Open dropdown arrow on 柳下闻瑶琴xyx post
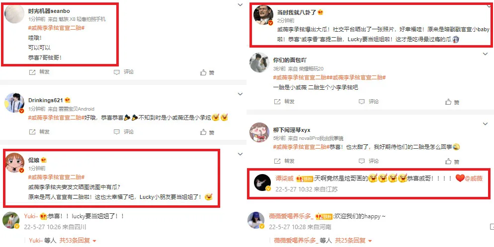 (485, 124)
